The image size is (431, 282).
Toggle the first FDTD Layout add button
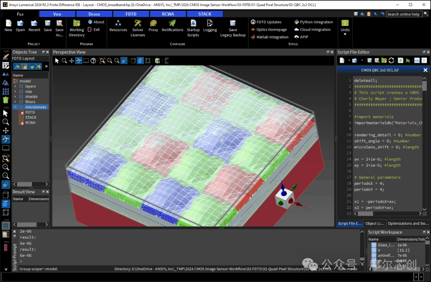click(x=17, y=66)
